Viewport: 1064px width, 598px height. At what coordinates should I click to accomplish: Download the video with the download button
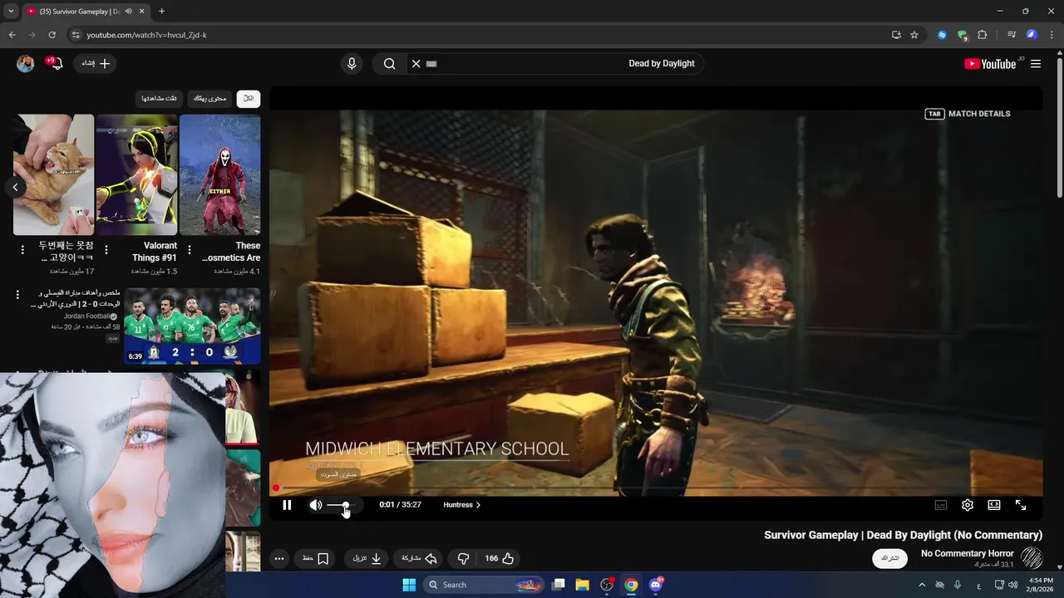[x=367, y=558]
